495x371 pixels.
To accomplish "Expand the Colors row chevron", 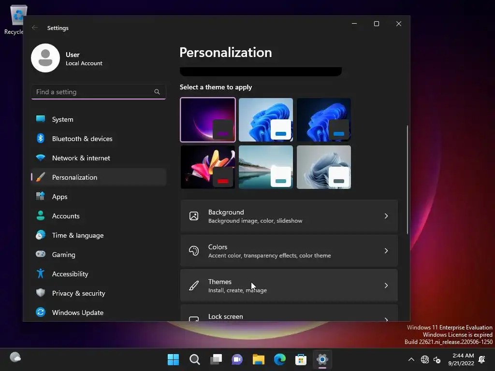I will click(x=386, y=251).
